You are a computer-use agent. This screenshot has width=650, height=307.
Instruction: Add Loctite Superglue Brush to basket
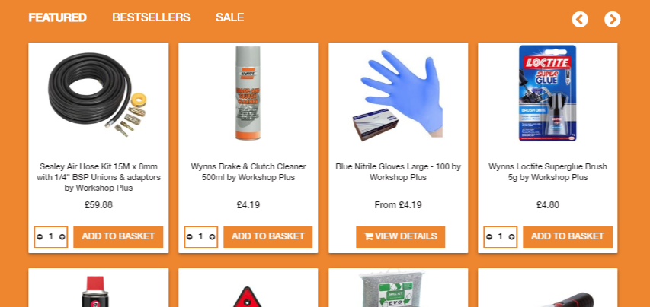pyautogui.click(x=568, y=237)
